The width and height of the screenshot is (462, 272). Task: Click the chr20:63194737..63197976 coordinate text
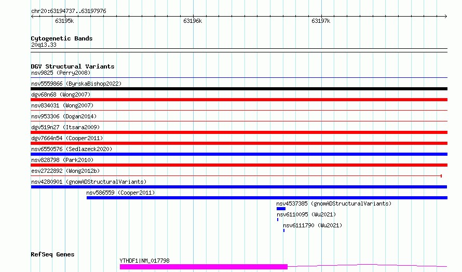point(69,11)
